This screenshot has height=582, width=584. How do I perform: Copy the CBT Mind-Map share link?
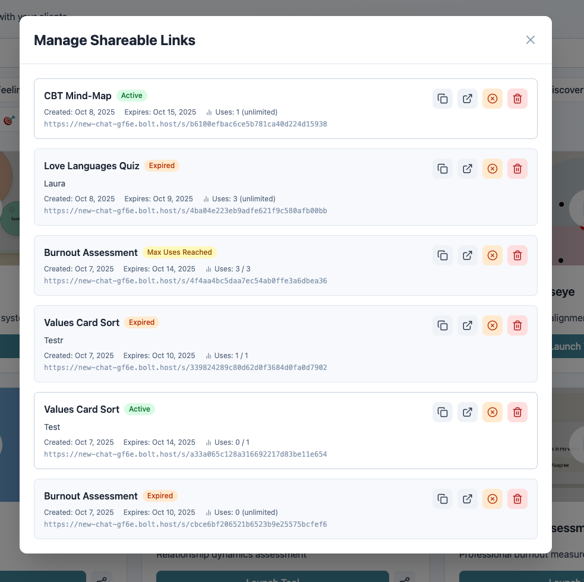point(443,99)
